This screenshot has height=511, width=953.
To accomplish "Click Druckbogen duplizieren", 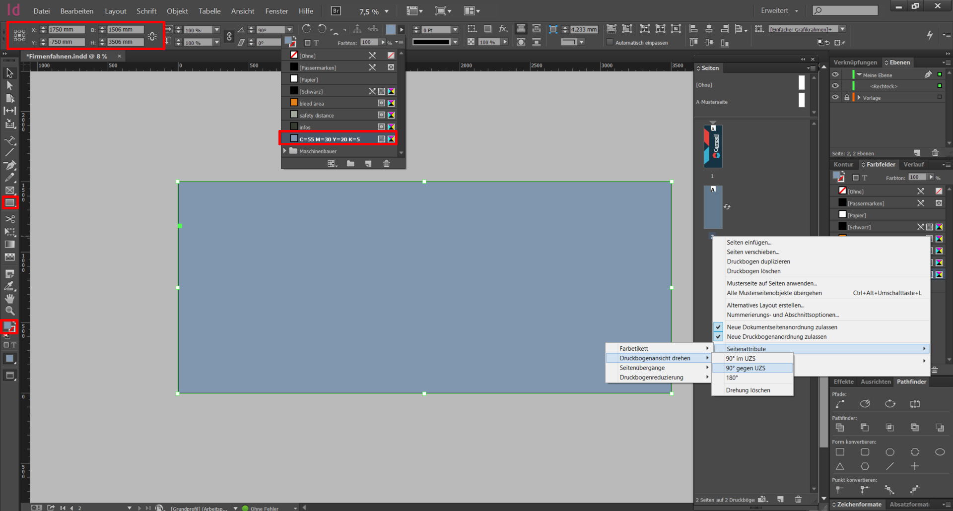I will (758, 261).
